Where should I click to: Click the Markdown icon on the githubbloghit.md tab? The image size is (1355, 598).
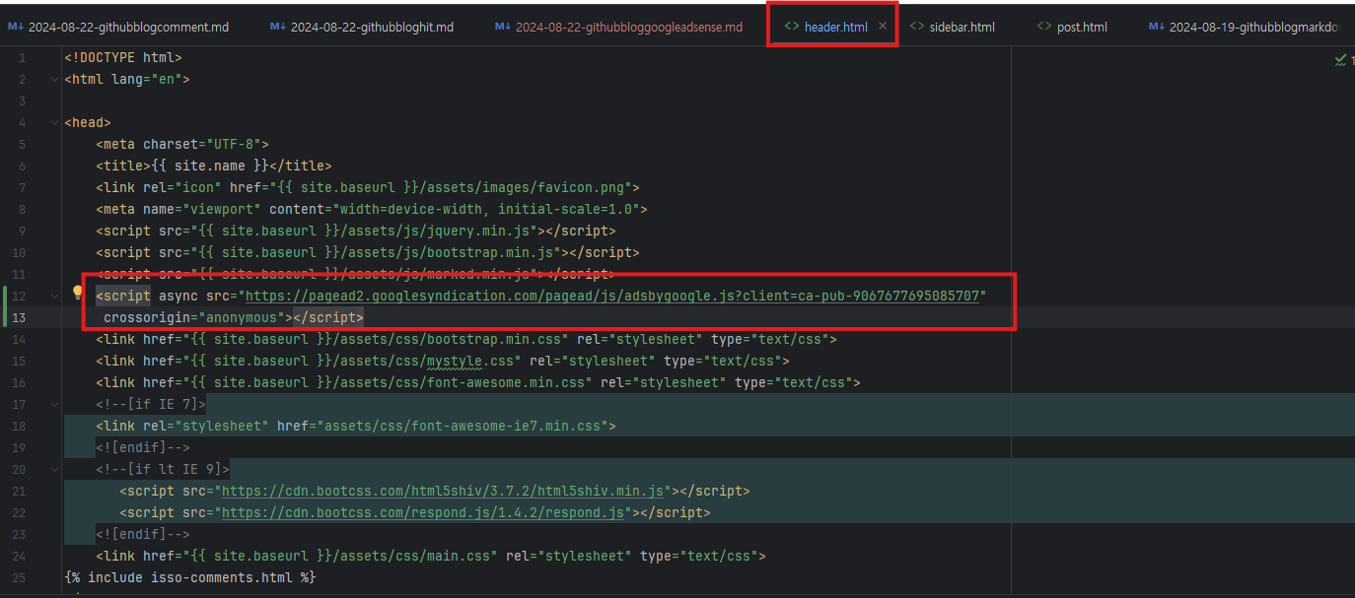click(x=278, y=27)
